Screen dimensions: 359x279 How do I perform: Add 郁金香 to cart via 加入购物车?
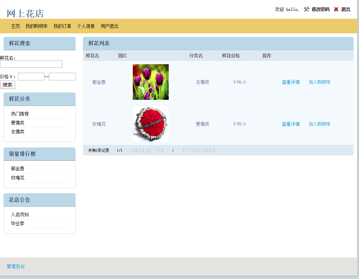point(319,82)
